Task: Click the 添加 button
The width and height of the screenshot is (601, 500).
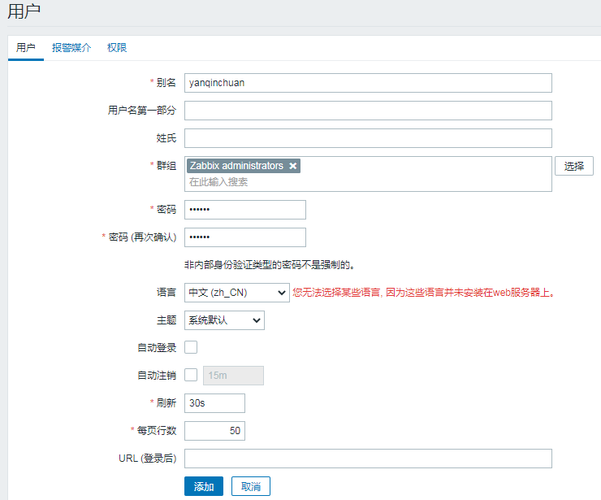Action: (204, 486)
